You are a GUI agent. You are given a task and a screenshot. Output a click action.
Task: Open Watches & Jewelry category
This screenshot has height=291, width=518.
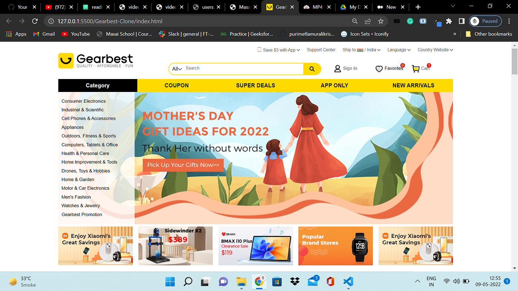(x=81, y=206)
